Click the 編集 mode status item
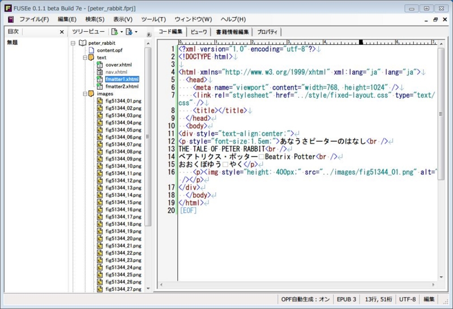453x309 pixels. coord(429,299)
